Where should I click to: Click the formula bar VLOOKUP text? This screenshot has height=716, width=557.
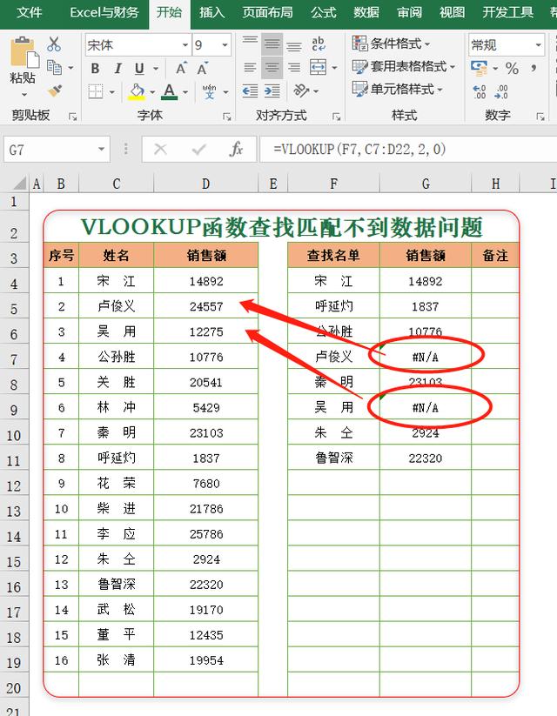359,150
